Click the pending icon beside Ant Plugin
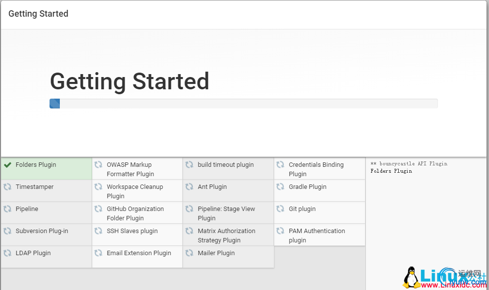The image size is (489, 290). [189, 186]
